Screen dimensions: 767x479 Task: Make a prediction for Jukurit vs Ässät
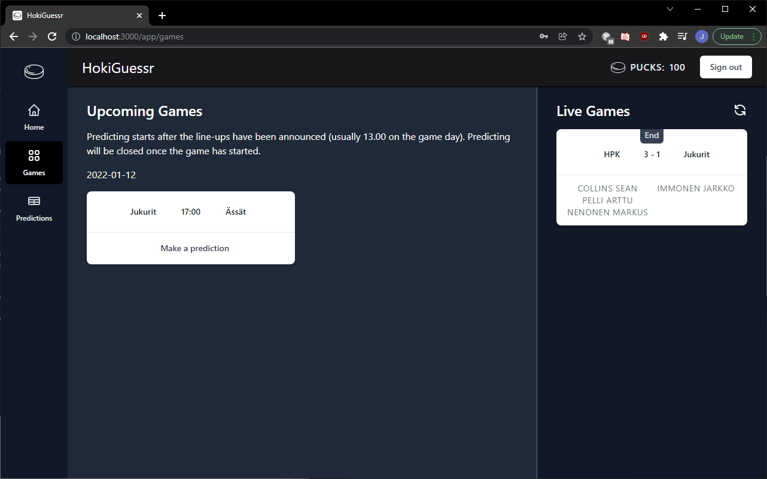[194, 248]
